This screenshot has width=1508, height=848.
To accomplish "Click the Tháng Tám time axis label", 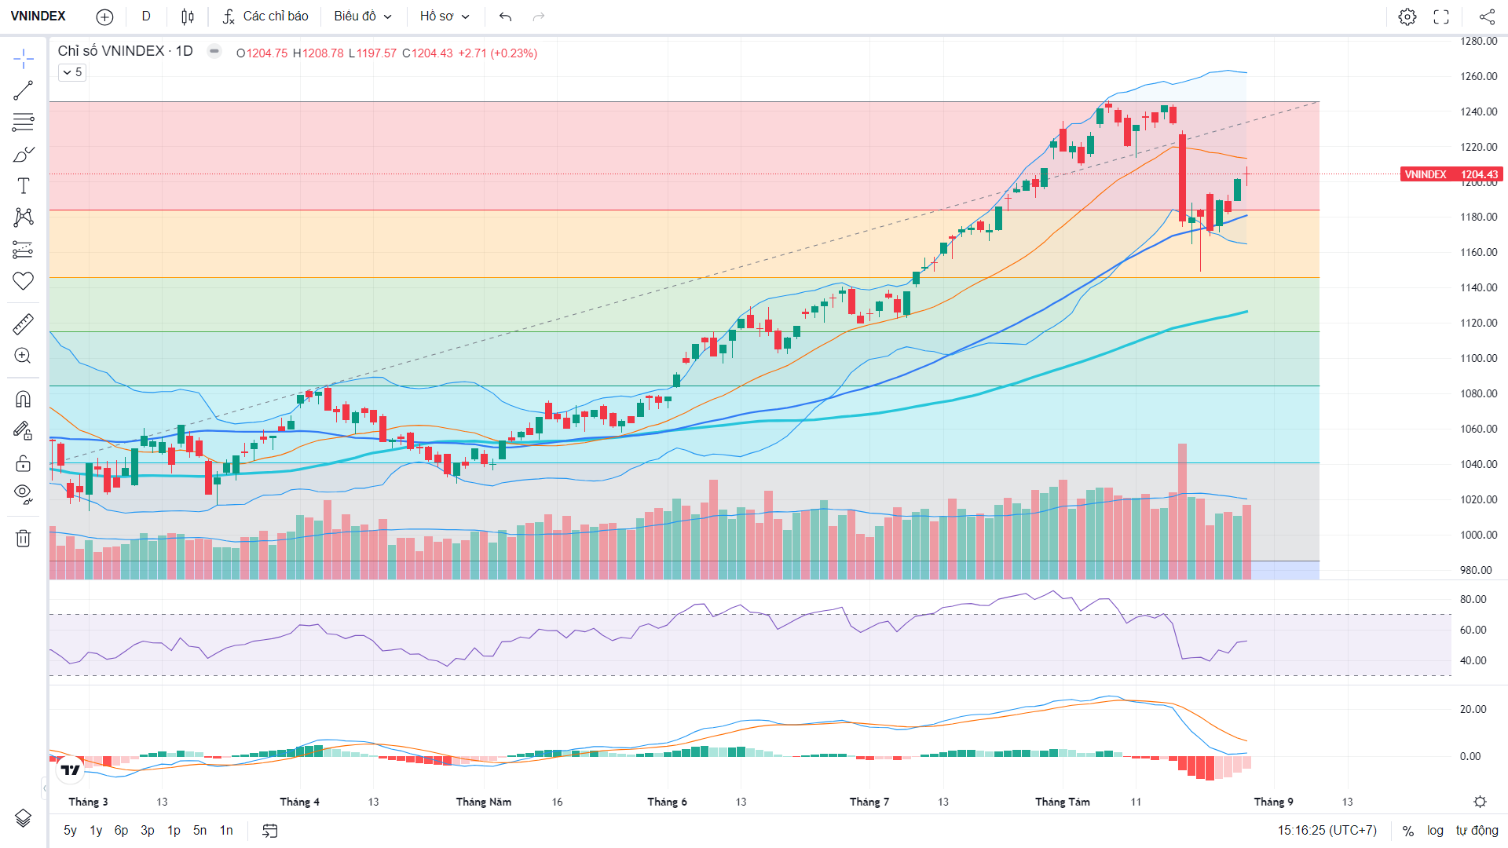I will pyautogui.click(x=1062, y=802).
